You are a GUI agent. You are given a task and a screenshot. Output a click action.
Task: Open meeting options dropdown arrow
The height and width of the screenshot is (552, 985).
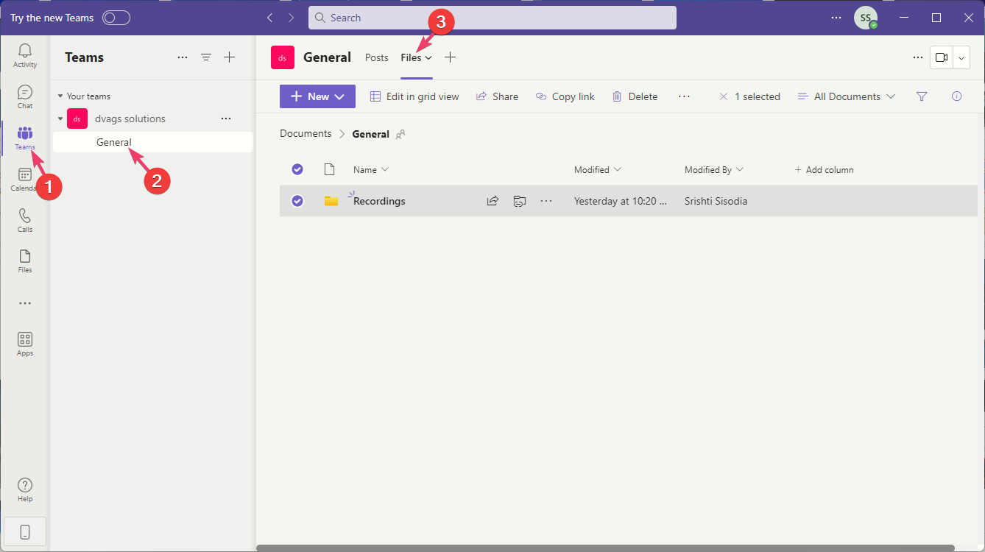point(961,57)
